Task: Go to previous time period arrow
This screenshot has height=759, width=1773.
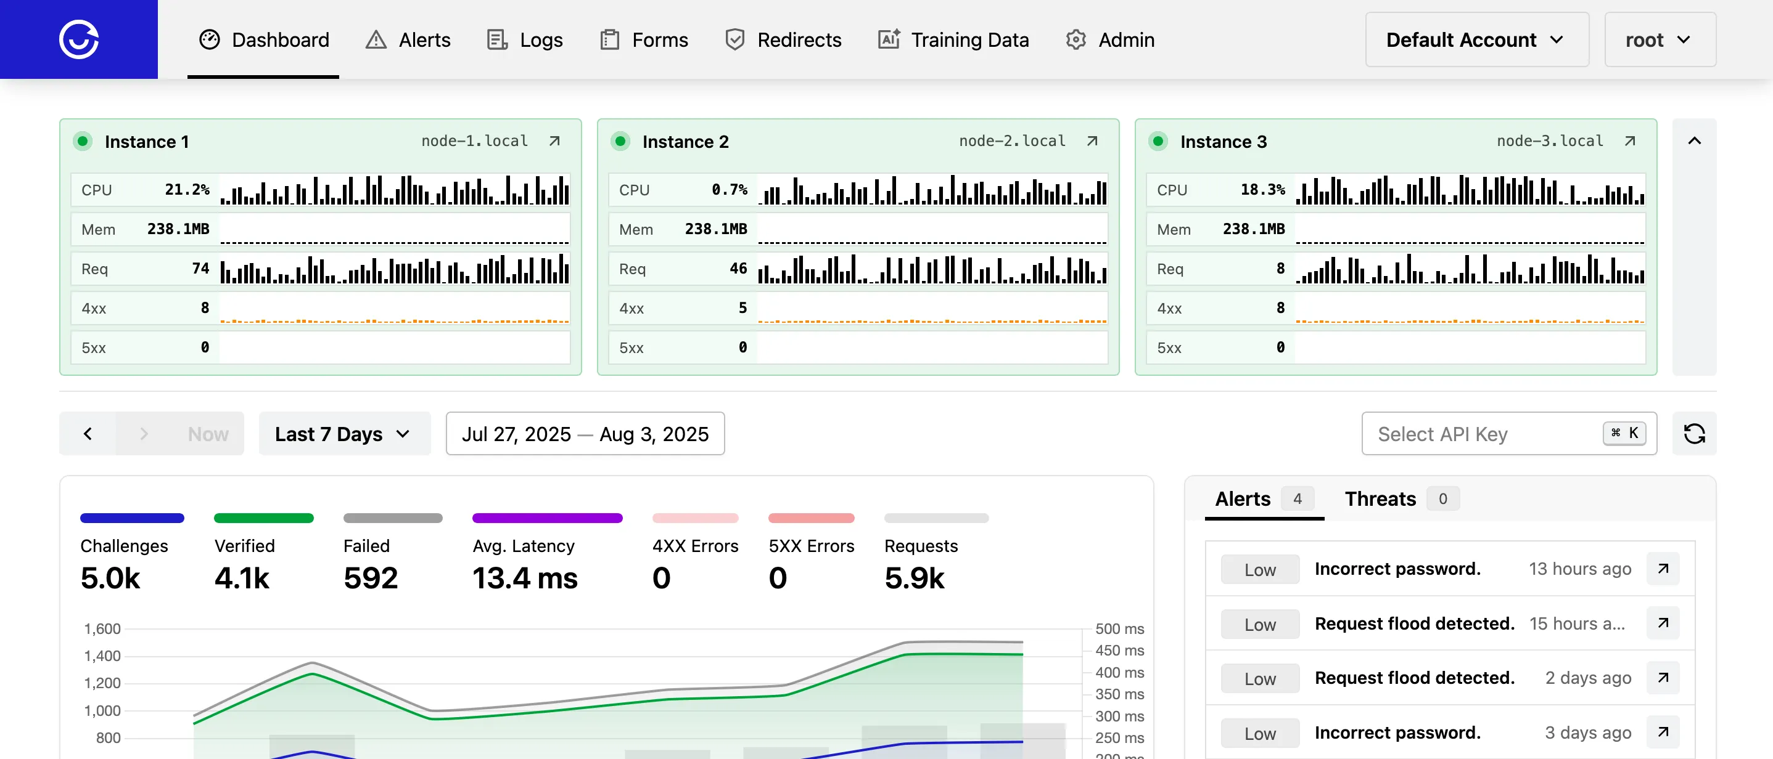Action: tap(88, 434)
